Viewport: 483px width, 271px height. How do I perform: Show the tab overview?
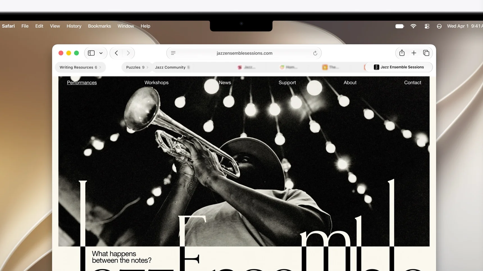426,53
